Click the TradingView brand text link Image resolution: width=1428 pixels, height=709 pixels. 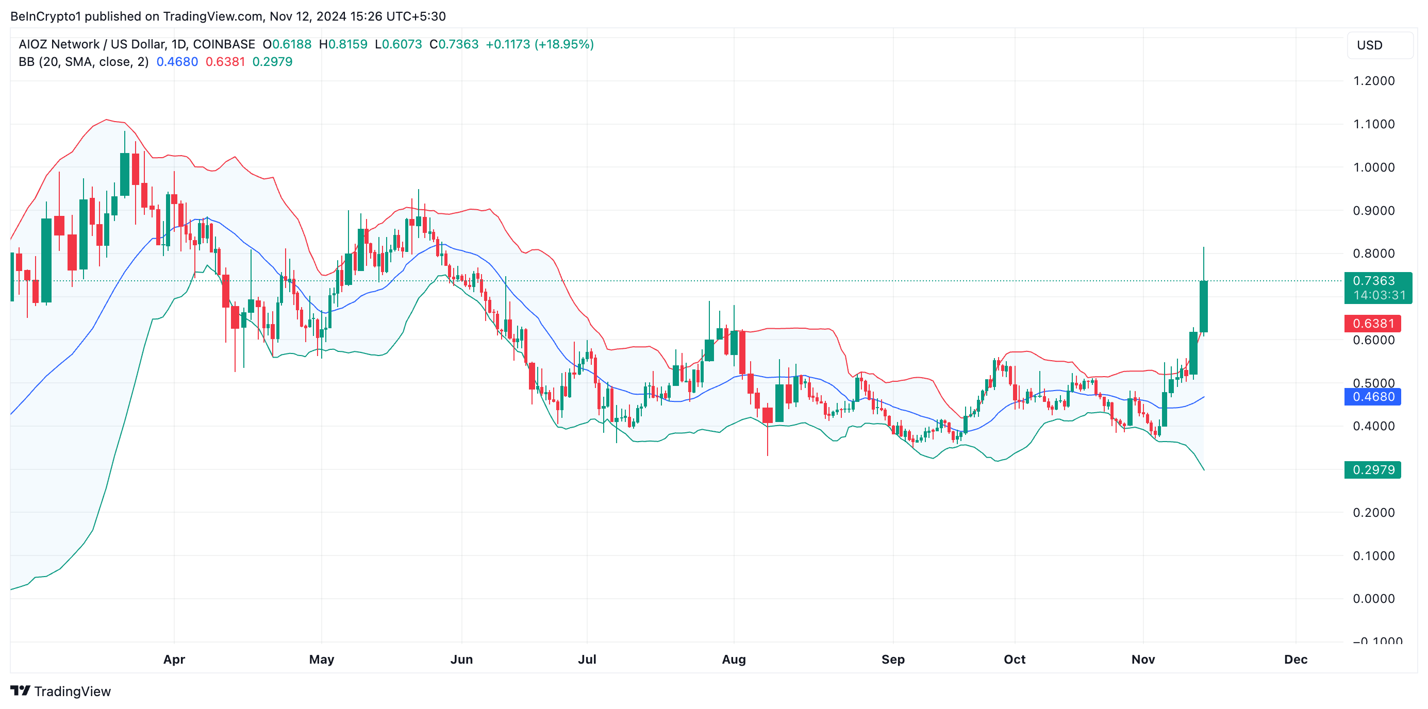(72, 691)
